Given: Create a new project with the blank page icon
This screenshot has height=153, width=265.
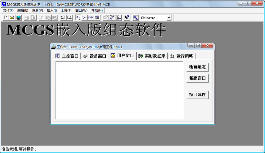Looking at the screenshot, I should tap(6, 17).
